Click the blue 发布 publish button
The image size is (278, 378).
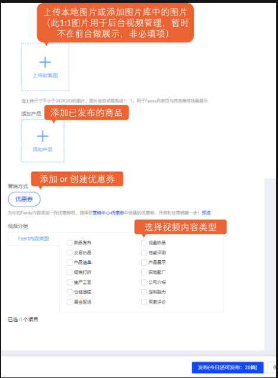(x=228, y=367)
